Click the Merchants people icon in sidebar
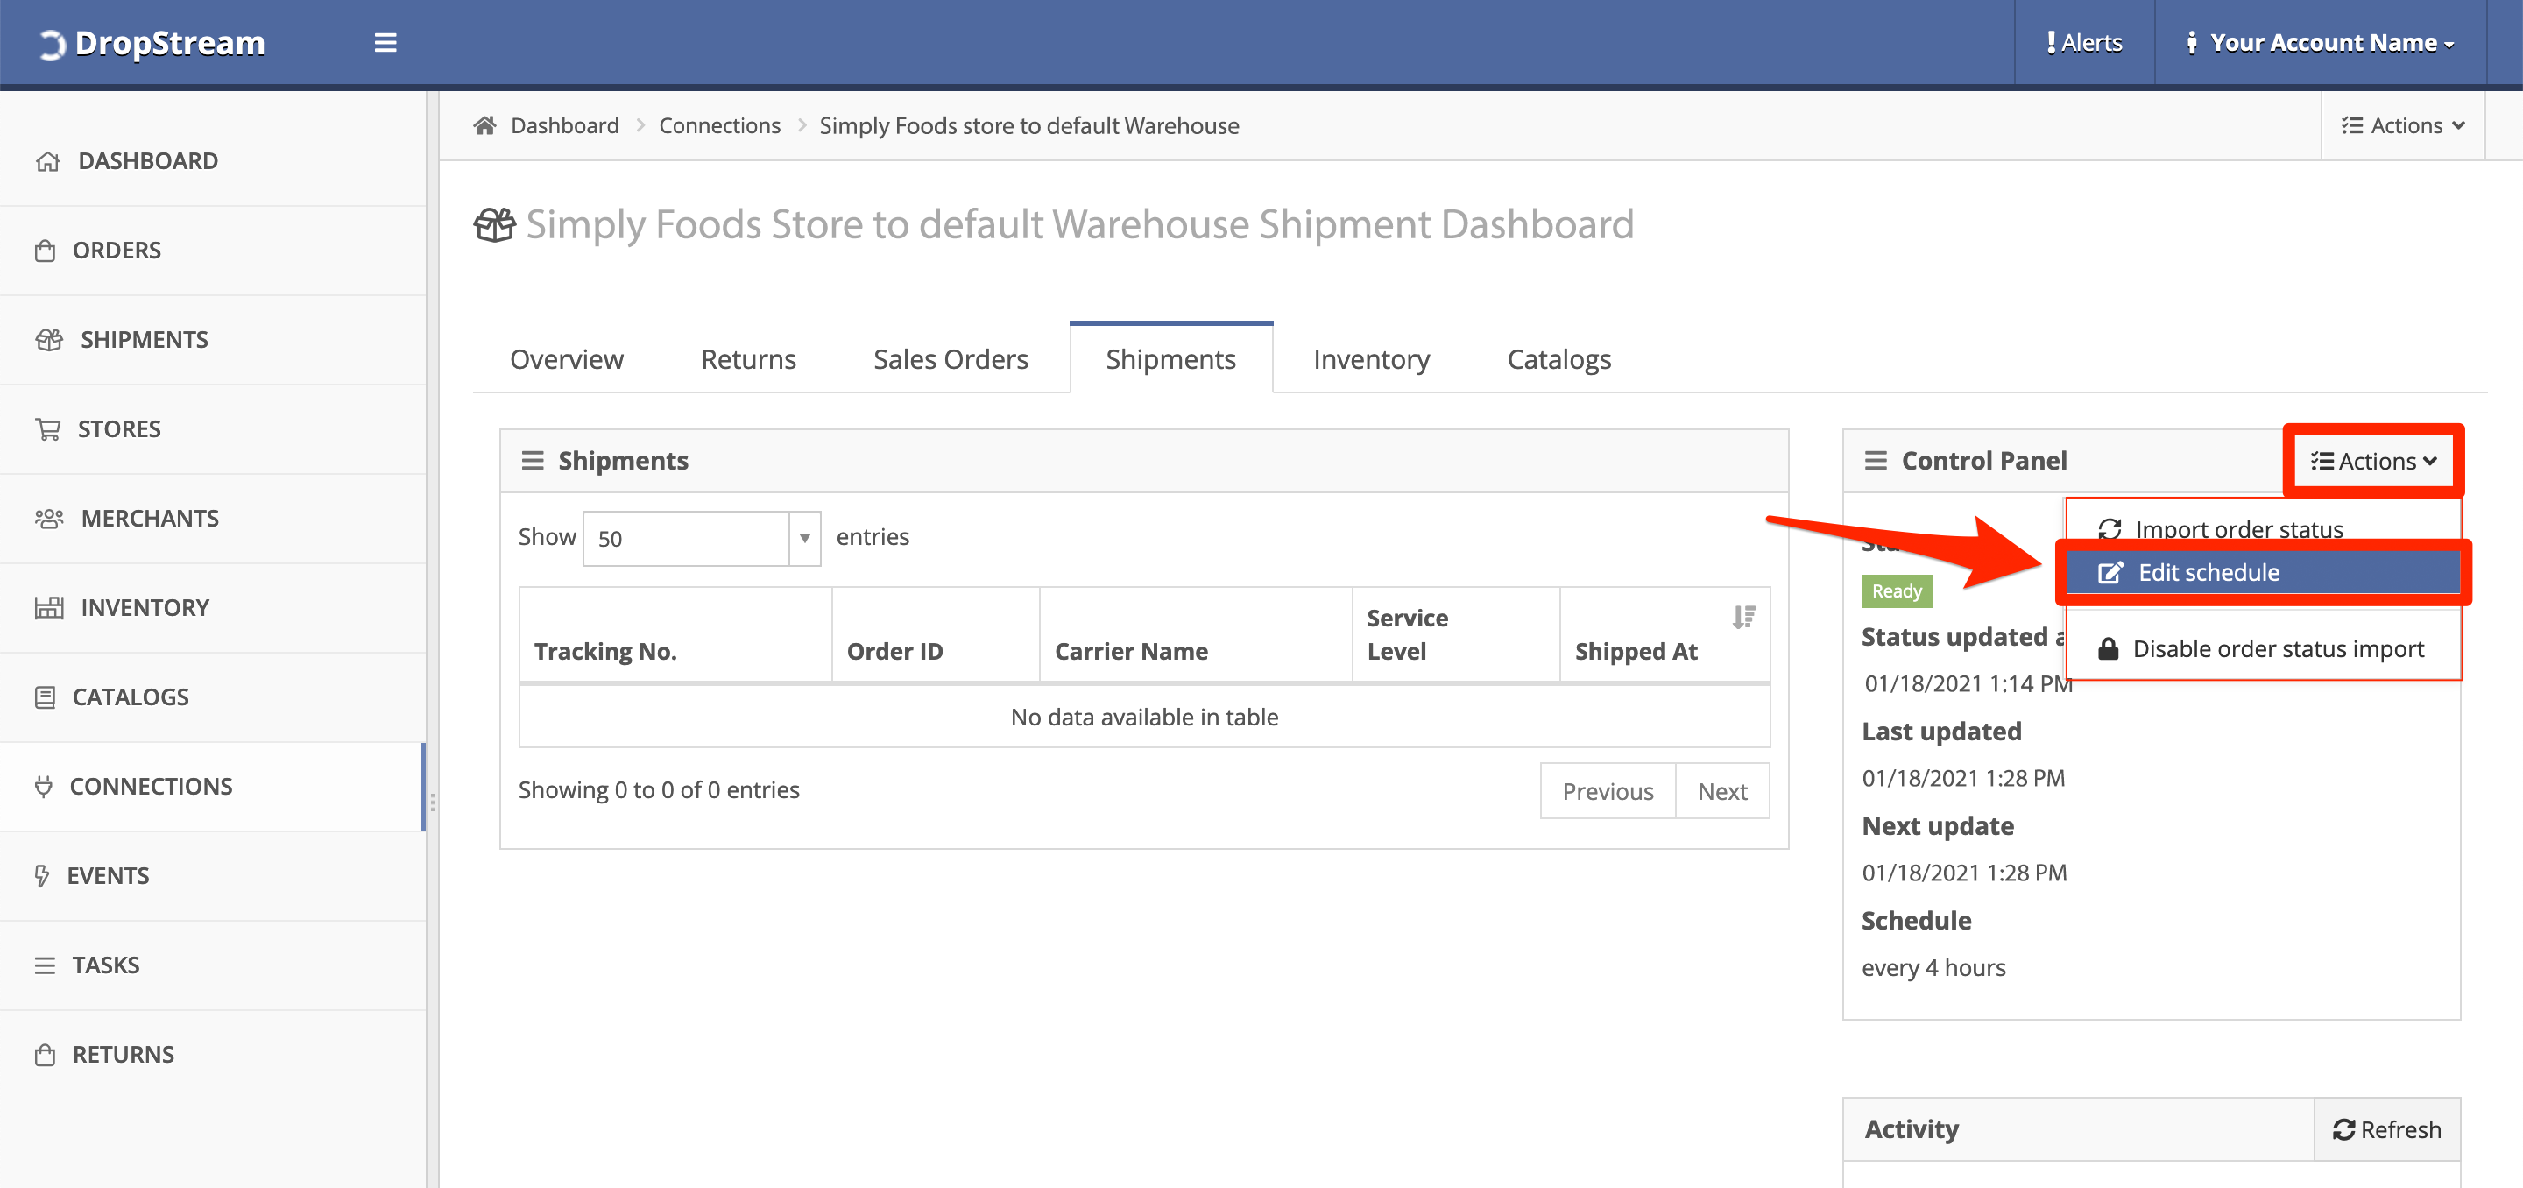 49,518
